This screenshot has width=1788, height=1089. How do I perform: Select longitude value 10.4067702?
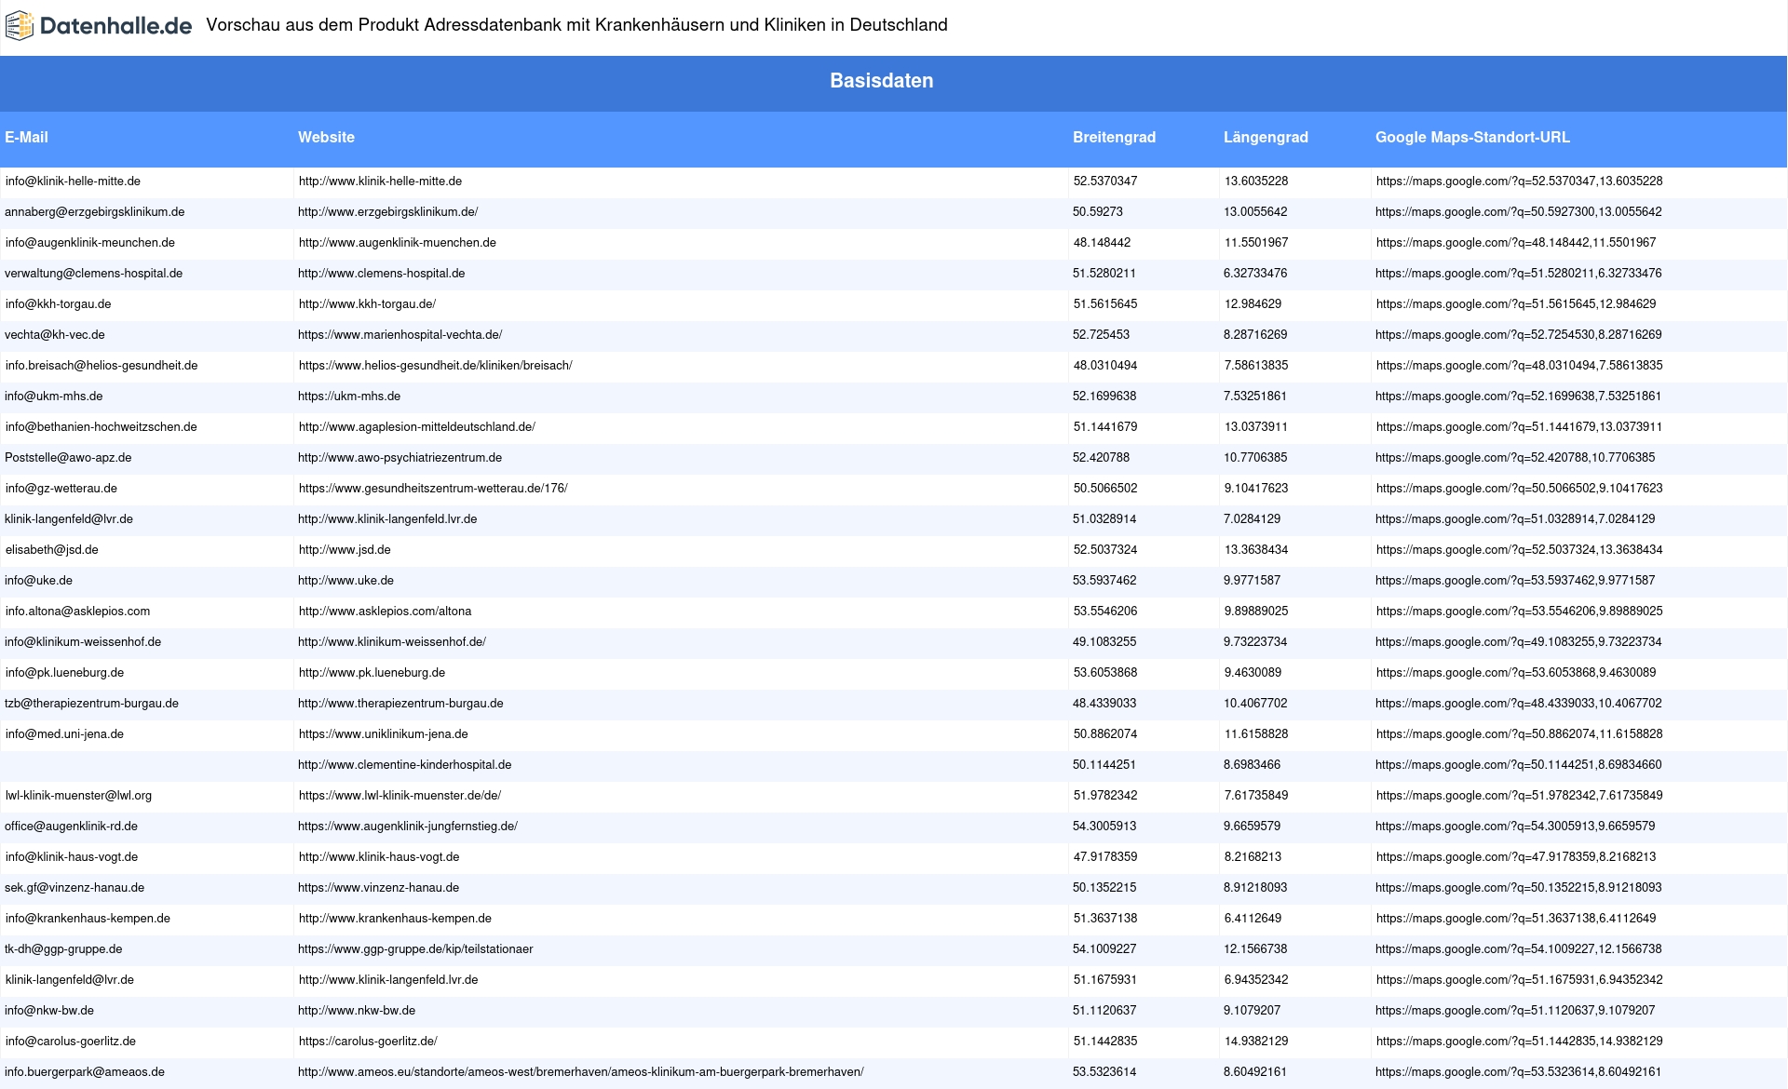click(1255, 704)
